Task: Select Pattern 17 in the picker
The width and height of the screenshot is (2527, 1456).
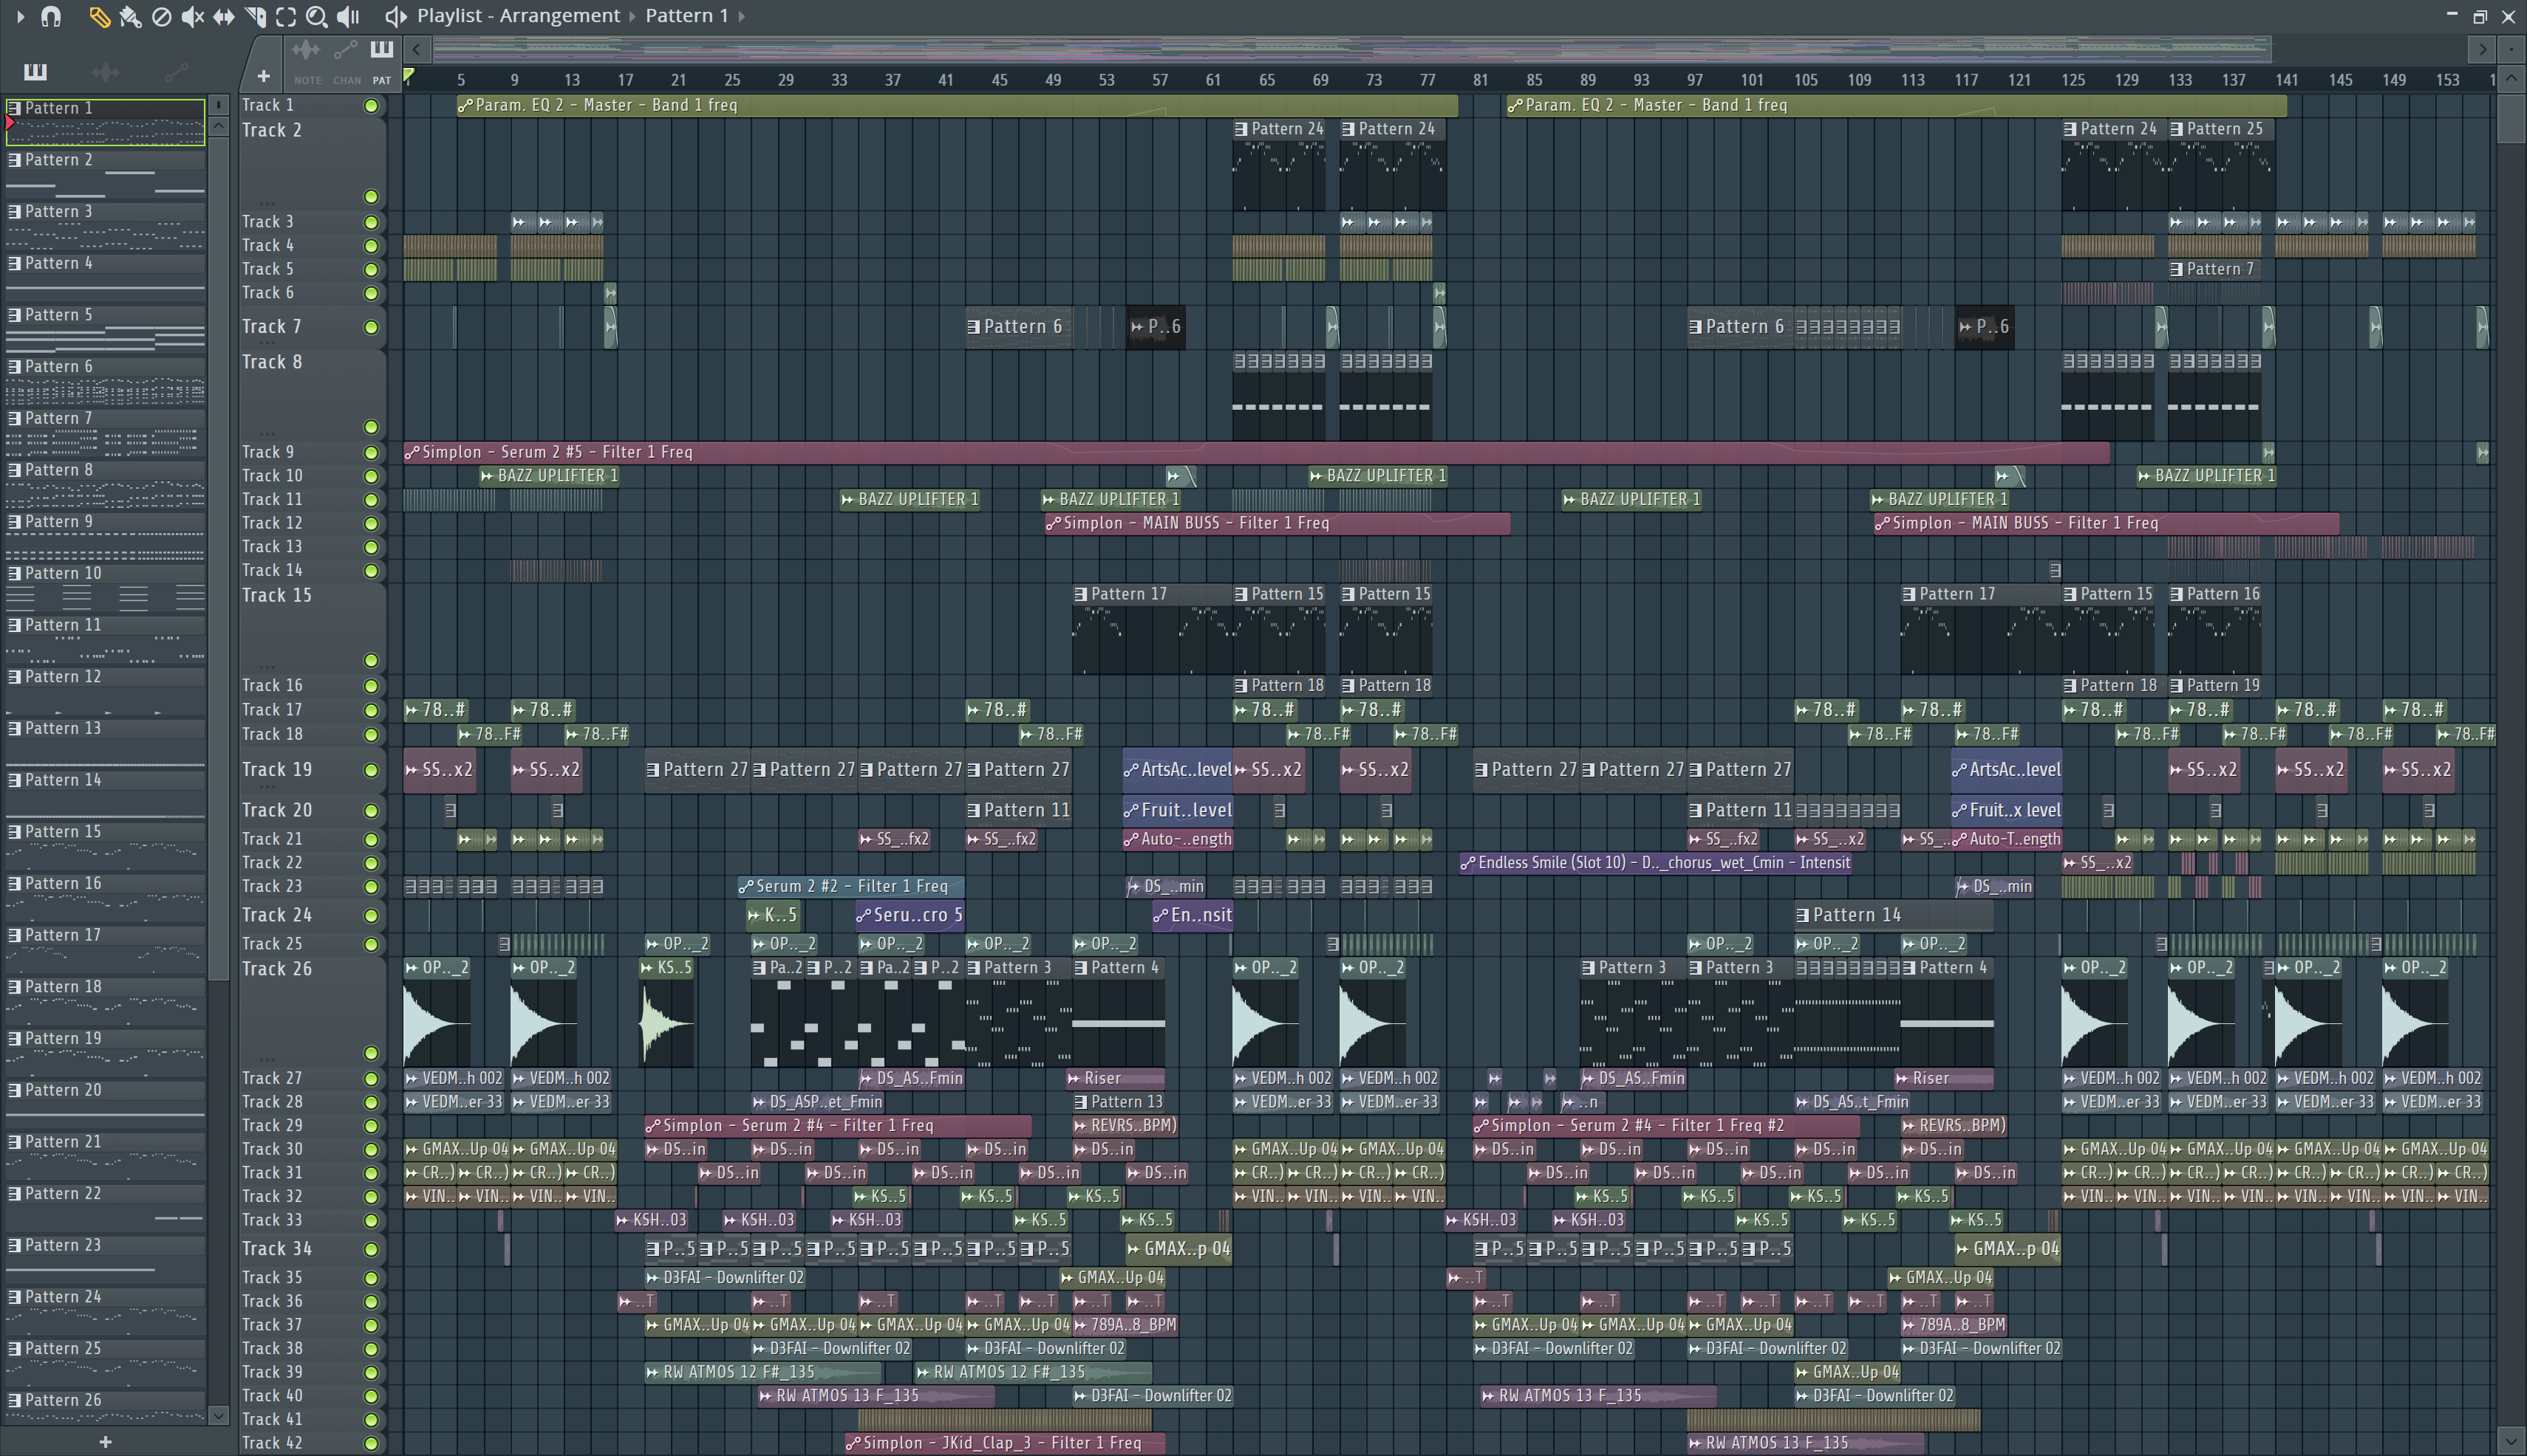Action: [105, 949]
